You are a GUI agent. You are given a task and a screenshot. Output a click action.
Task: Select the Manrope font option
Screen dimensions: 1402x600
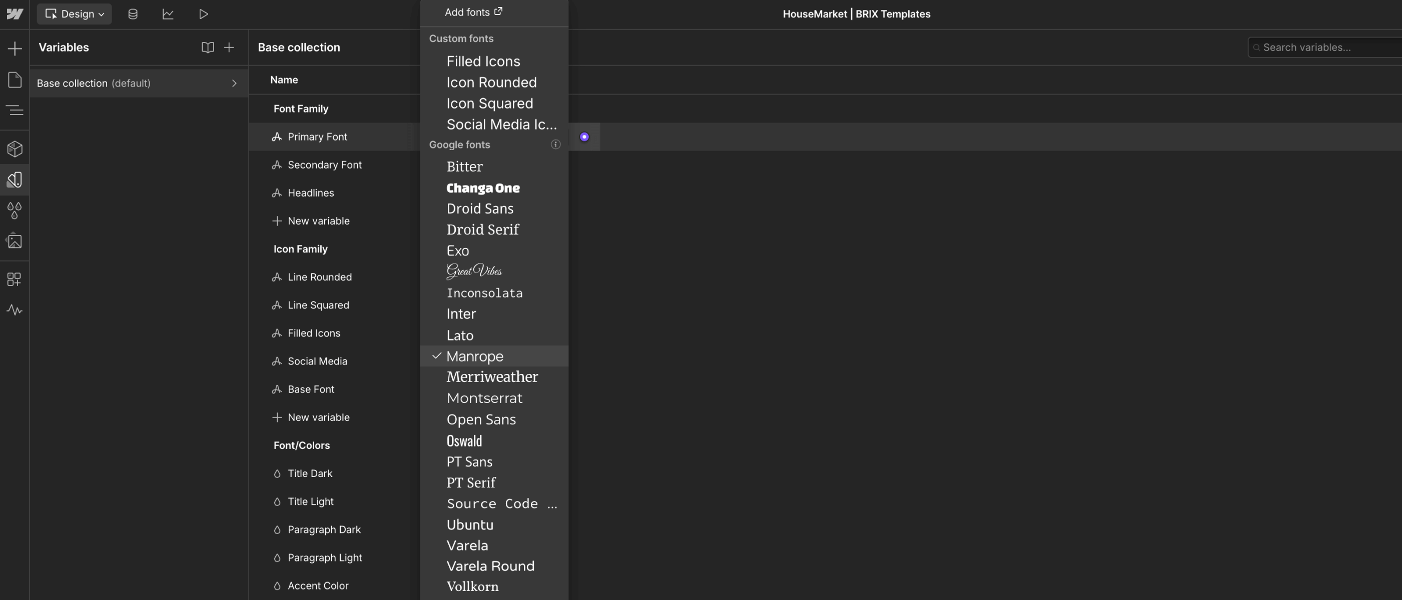click(474, 356)
